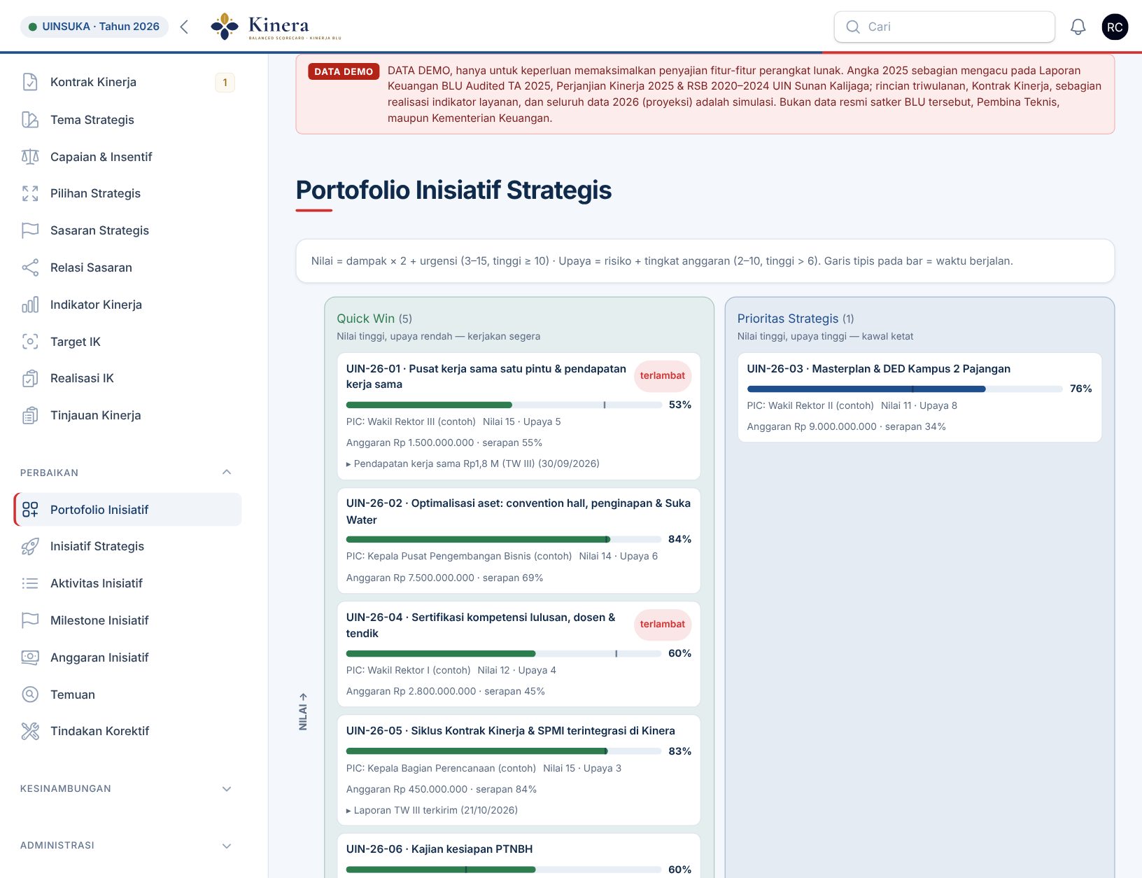Click the Kinera logo
The image size is (1142, 878).
pos(276,27)
